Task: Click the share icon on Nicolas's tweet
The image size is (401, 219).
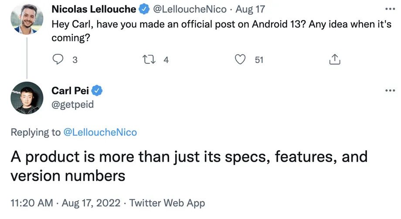Action: click(x=334, y=60)
